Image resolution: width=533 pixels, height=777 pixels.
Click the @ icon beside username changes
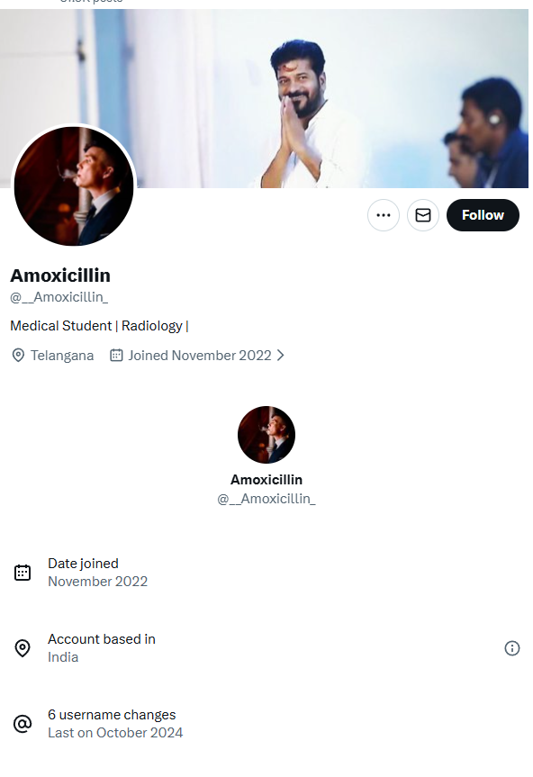coord(23,724)
